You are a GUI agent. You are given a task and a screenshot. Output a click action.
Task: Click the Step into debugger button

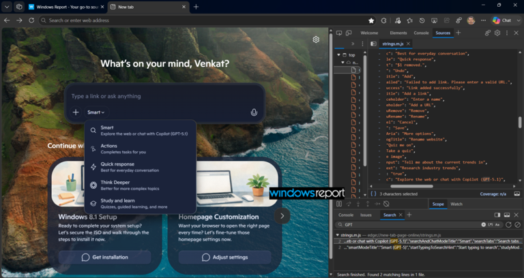click(x=358, y=204)
